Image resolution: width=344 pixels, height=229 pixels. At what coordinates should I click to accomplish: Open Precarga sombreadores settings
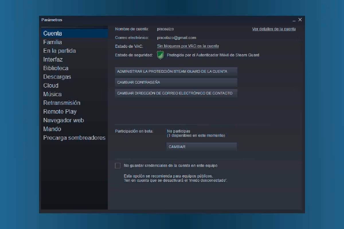click(74, 138)
